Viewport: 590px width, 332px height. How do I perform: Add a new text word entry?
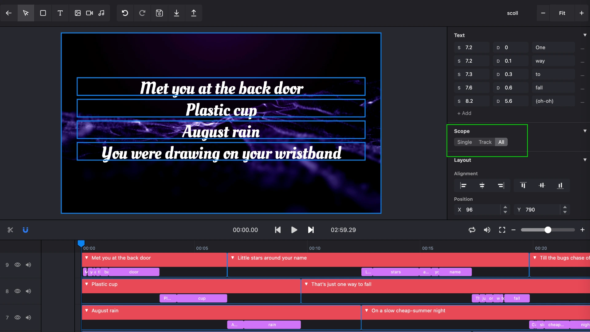464,113
